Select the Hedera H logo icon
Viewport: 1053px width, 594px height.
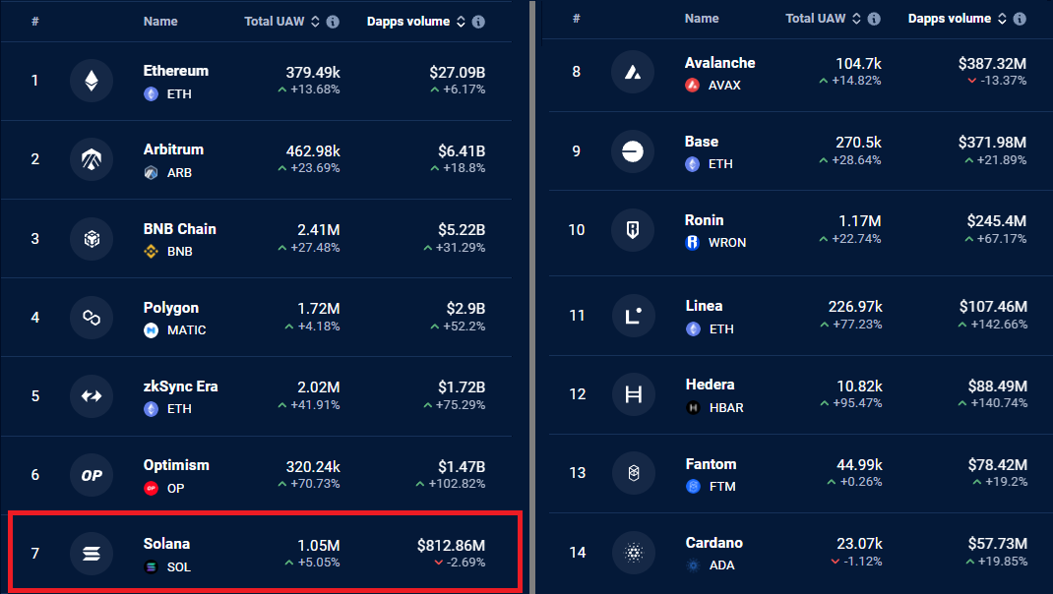(x=634, y=394)
